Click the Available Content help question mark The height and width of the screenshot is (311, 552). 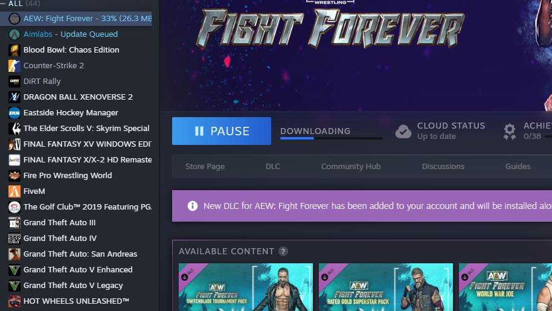[283, 251]
